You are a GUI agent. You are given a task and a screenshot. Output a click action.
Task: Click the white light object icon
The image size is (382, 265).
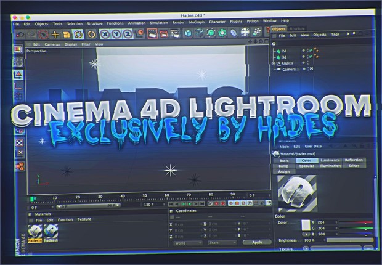click(245, 32)
